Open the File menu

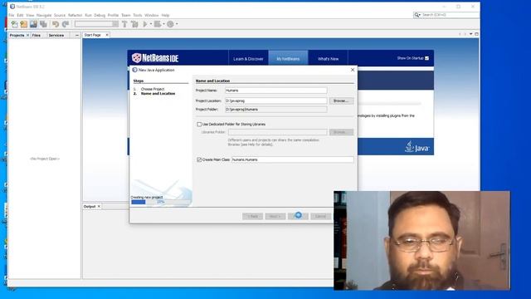tap(12, 15)
